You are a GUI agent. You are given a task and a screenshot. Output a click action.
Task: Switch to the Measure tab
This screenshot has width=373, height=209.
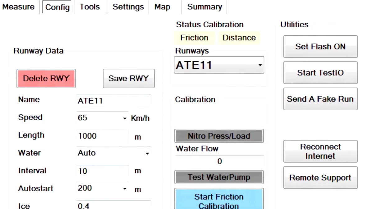coord(18,7)
